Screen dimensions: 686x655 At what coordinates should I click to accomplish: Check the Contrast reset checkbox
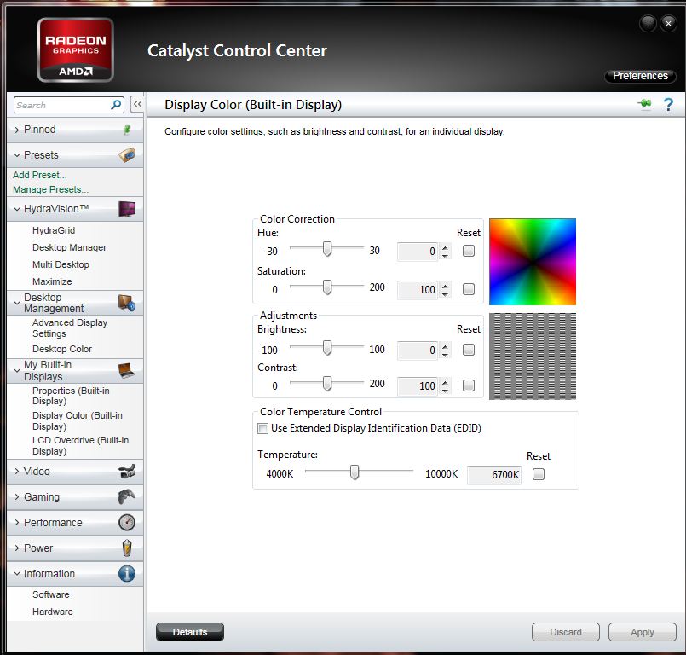click(x=469, y=385)
